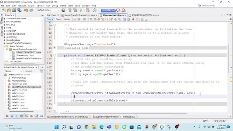
Task: Expand the AJavaDatabaseExample project node
Action: tap(5, 19)
